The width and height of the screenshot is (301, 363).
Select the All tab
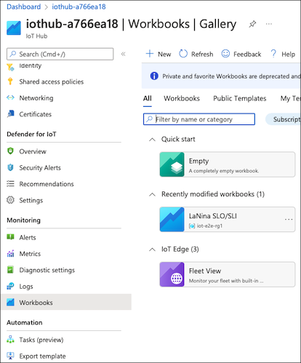(147, 98)
